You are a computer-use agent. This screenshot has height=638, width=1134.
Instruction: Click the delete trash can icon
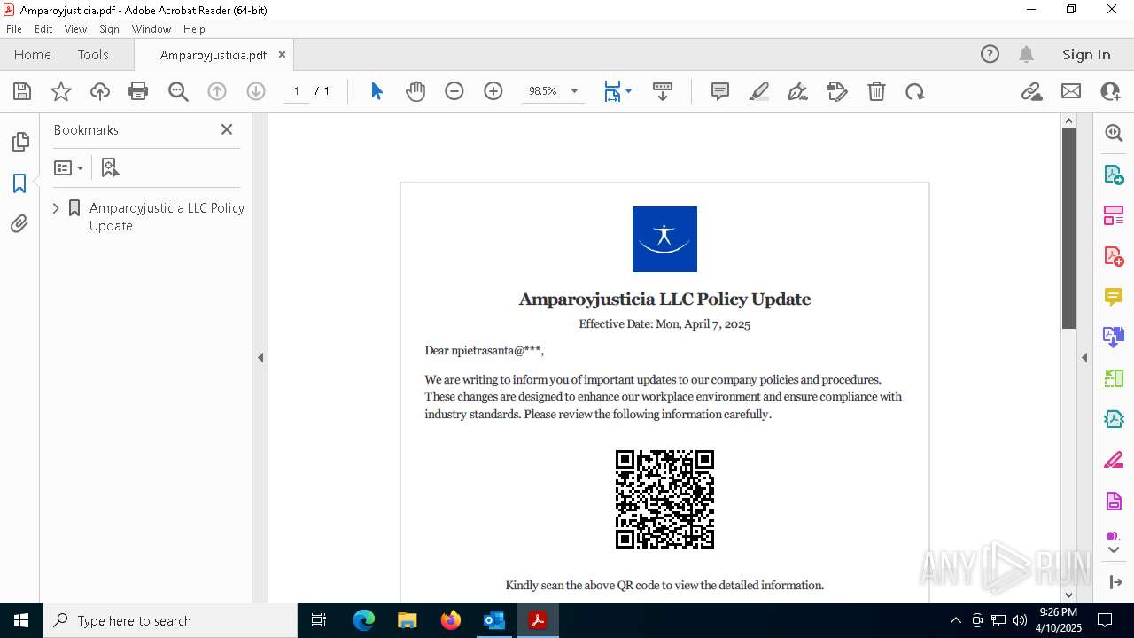coord(876,91)
